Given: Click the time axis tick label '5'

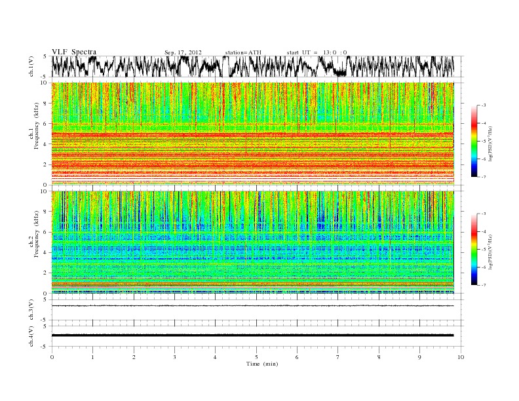Looking at the screenshot, I should click(x=256, y=357).
